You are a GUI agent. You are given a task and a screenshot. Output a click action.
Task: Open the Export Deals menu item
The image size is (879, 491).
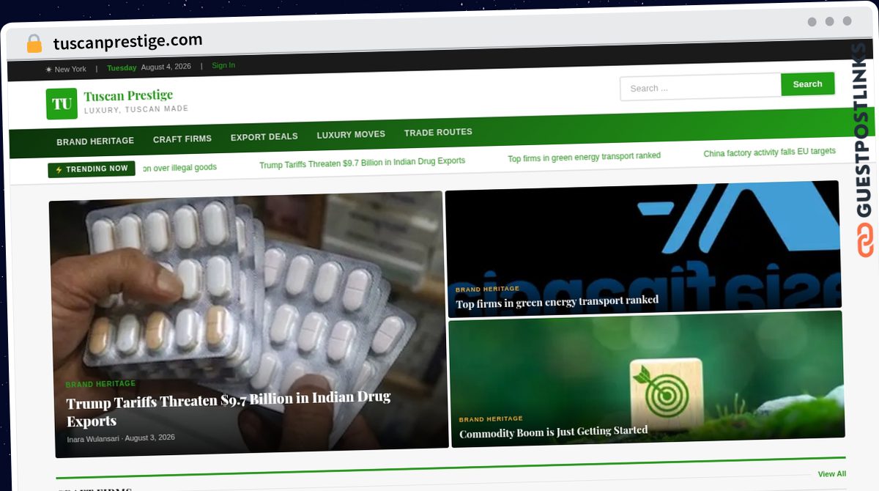pyautogui.click(x=264, y=137)
